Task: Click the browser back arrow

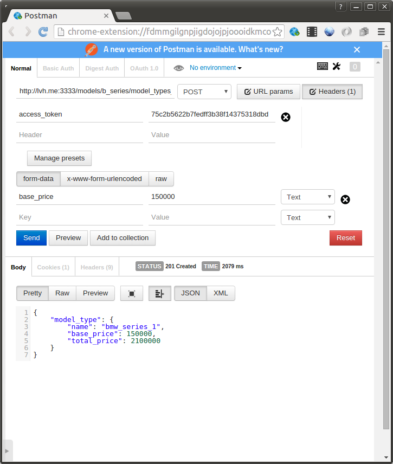Action: (11, 31)
